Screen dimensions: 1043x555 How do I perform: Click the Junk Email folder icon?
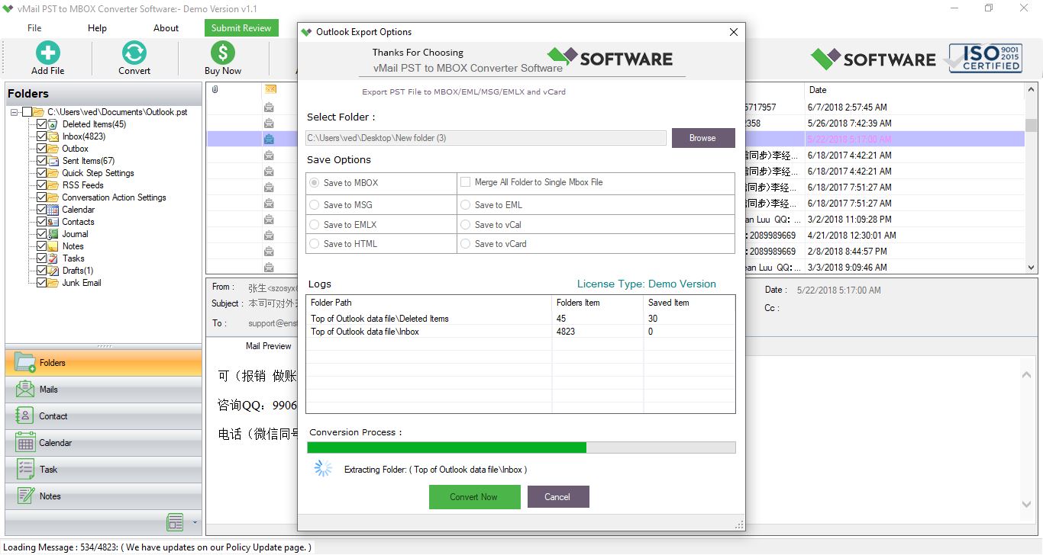click(53, 283)
